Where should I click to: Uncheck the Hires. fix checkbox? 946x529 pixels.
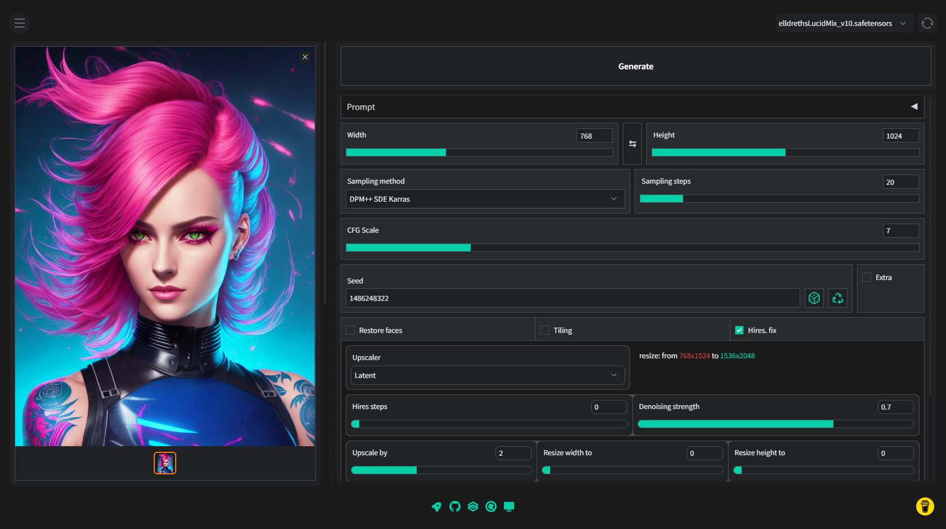[739, 330]
